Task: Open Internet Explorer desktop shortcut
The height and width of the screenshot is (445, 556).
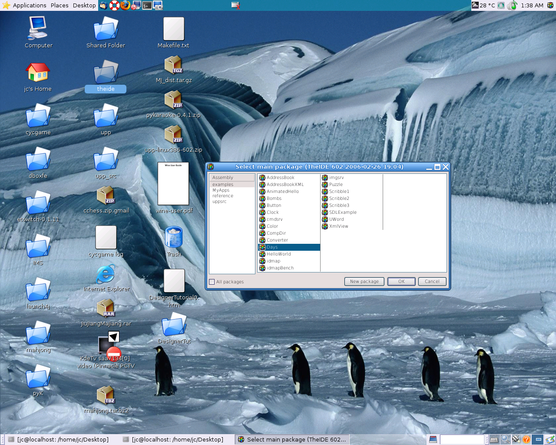Action: (x=106, y=275)
